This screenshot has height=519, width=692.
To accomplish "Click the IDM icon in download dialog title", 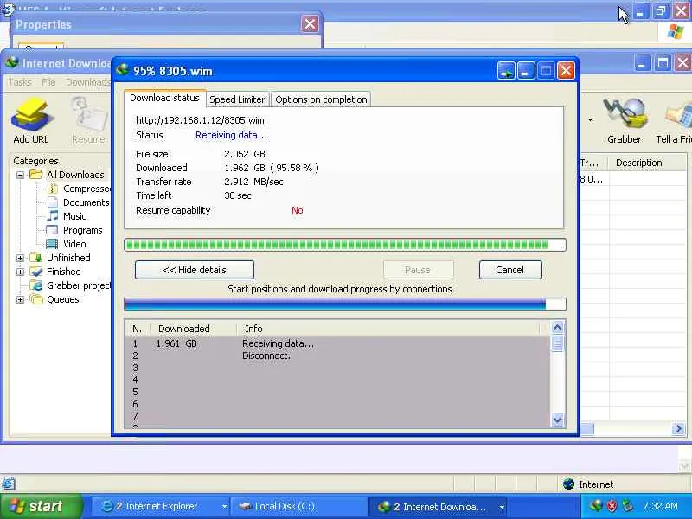I will (122, 70).
